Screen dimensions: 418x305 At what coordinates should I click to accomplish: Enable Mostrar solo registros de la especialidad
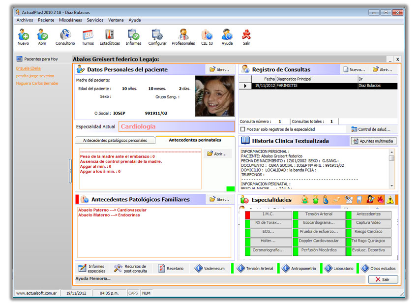click(x=243, y=129)
